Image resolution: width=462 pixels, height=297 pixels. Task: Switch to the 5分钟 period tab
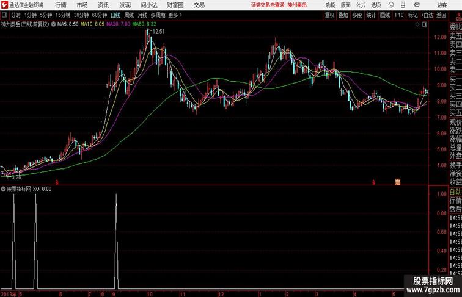46,15
